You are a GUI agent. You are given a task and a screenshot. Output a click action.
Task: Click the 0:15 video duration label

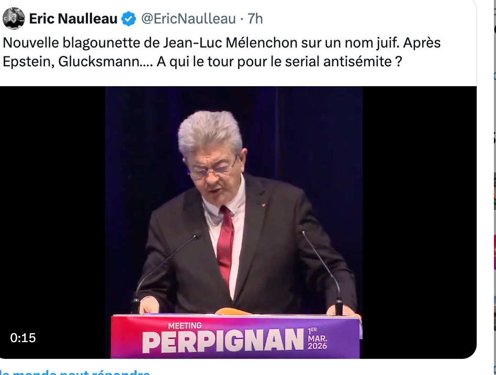click(x=23, y=338)
